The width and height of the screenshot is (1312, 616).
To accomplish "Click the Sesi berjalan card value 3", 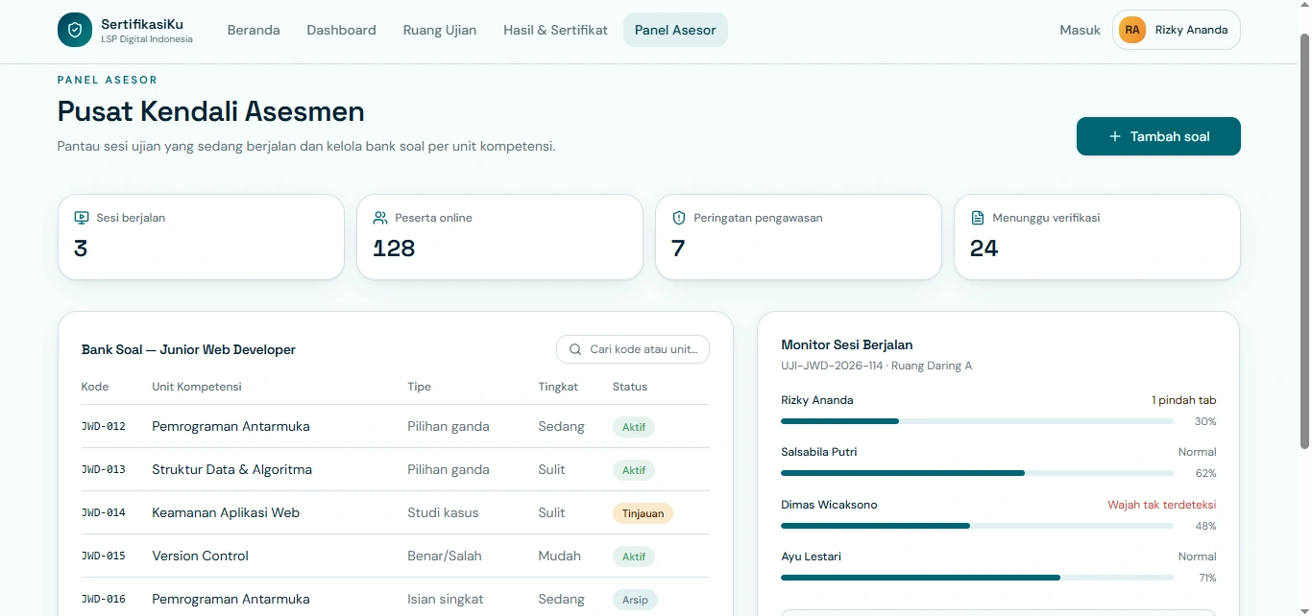I will click(81, 249).
